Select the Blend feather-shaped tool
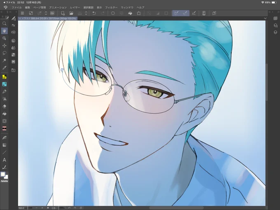 pos(4,138)
